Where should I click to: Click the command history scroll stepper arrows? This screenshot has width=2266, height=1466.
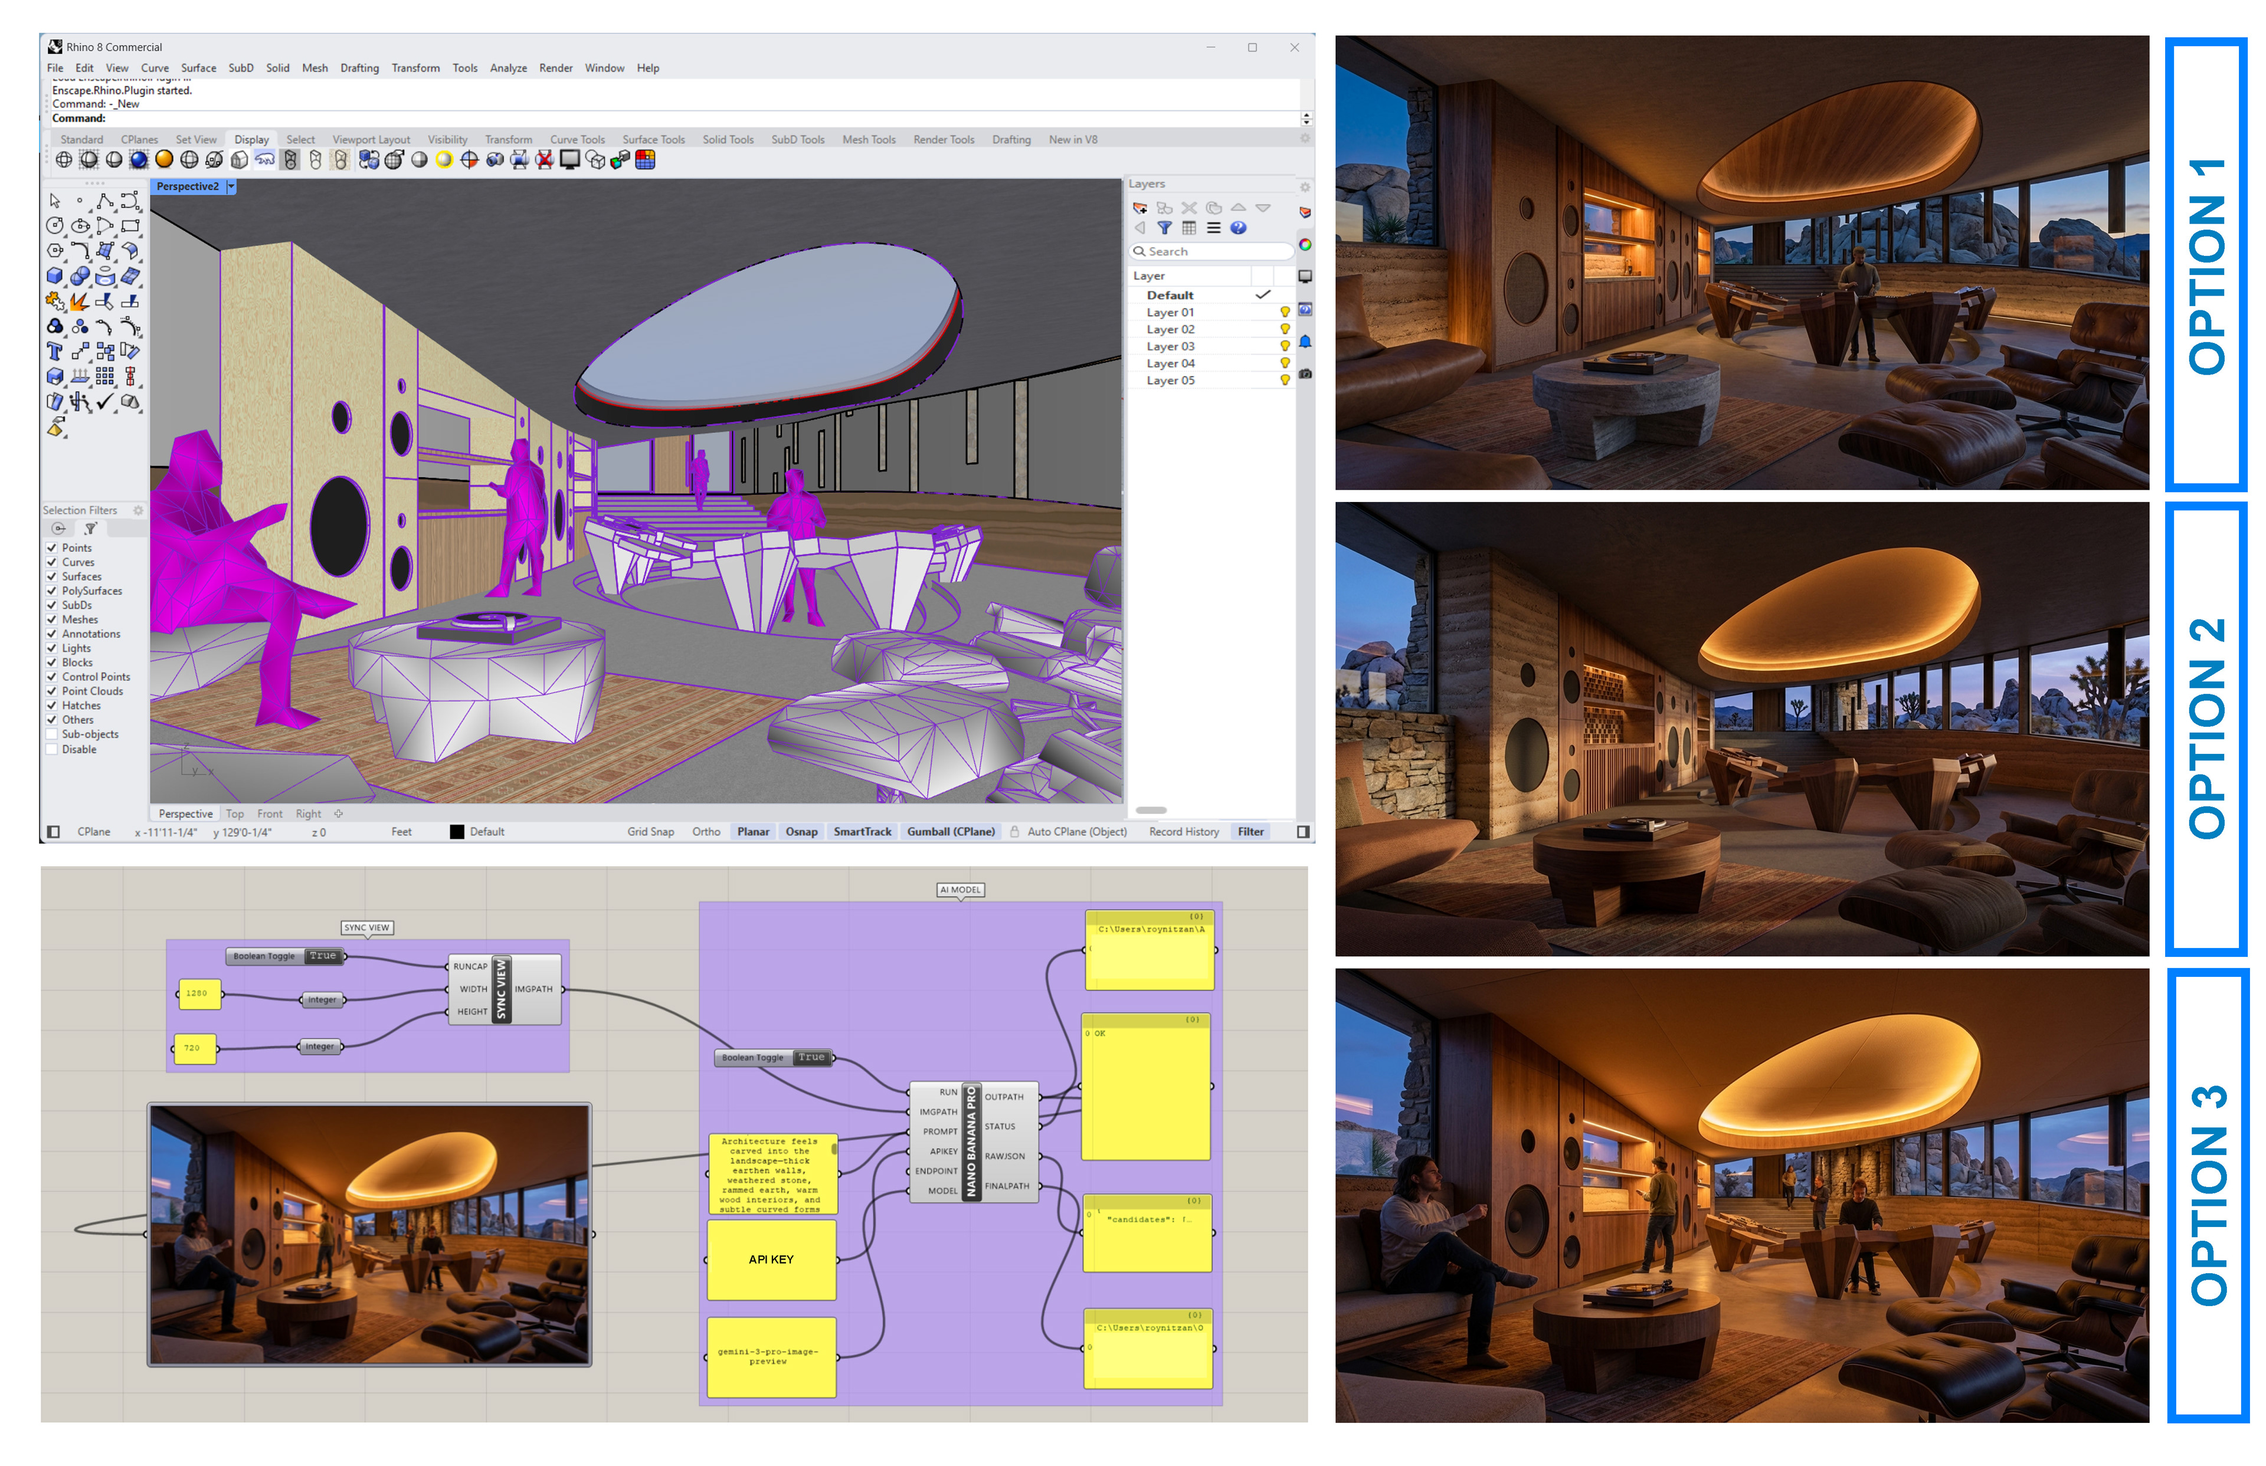1306,118
